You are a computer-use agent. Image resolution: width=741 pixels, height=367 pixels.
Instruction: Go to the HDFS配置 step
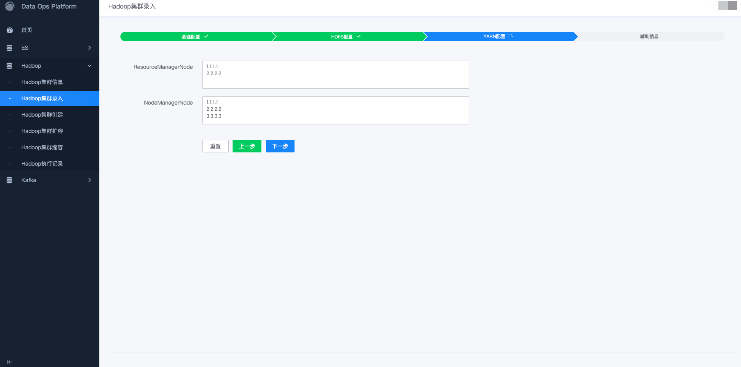348,37
